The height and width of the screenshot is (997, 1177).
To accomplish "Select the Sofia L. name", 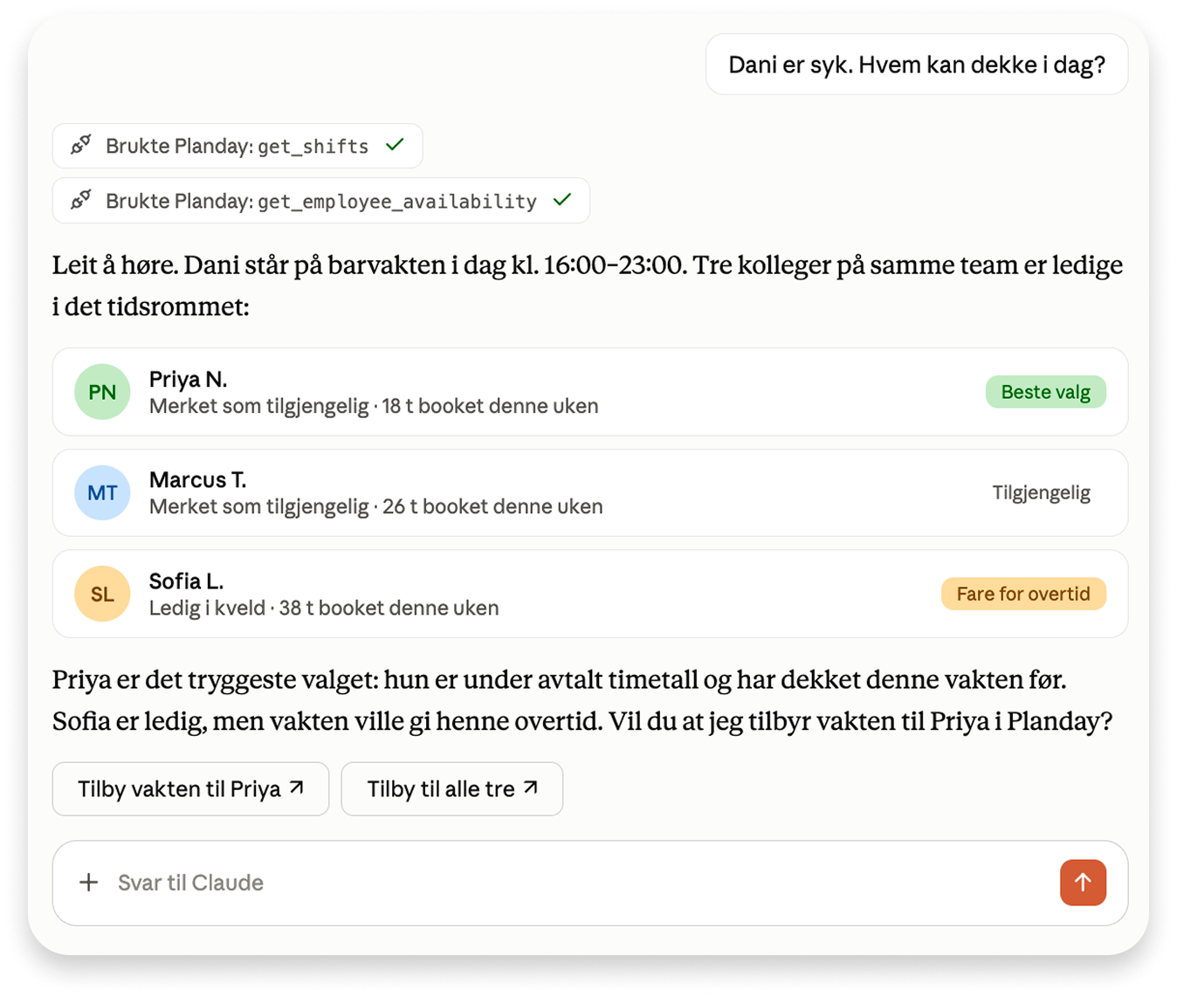I will (186, 581).
